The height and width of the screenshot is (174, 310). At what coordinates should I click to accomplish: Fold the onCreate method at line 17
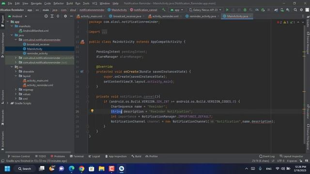pyautogui.click(x=88, y=72)
